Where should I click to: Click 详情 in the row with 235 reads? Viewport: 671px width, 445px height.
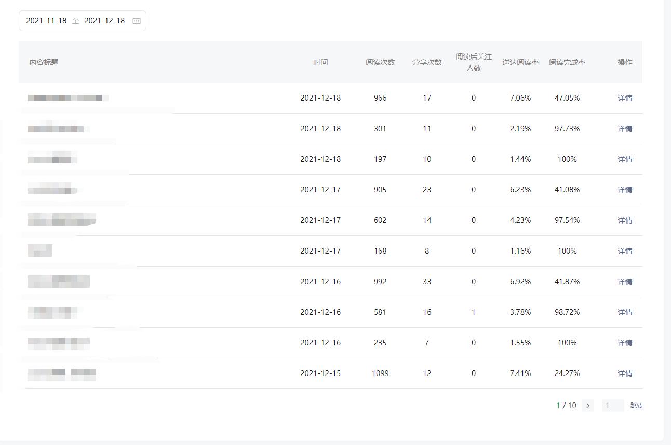[x=625, y=343]
